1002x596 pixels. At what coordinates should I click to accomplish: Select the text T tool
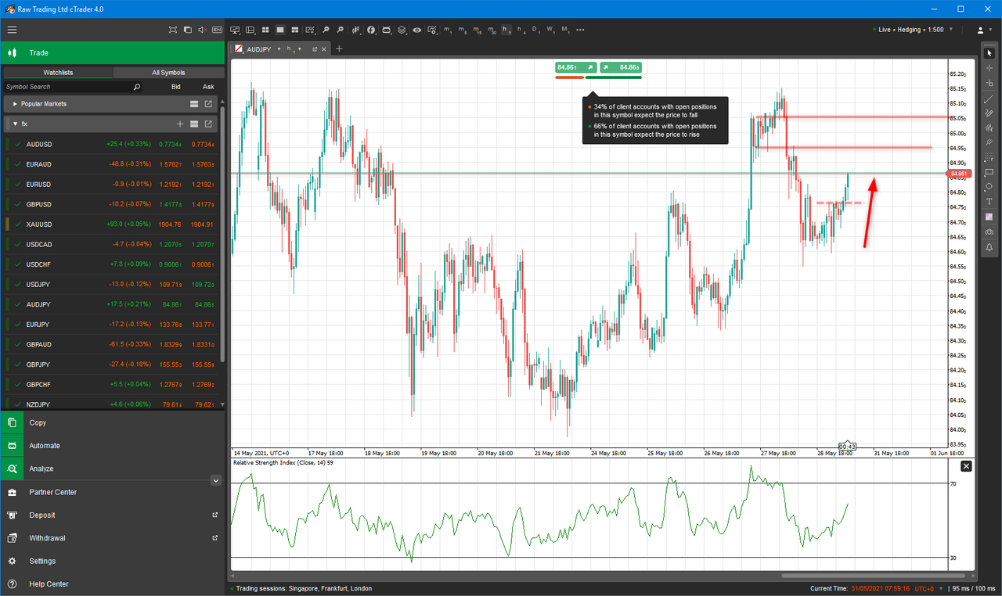point(989,202)
